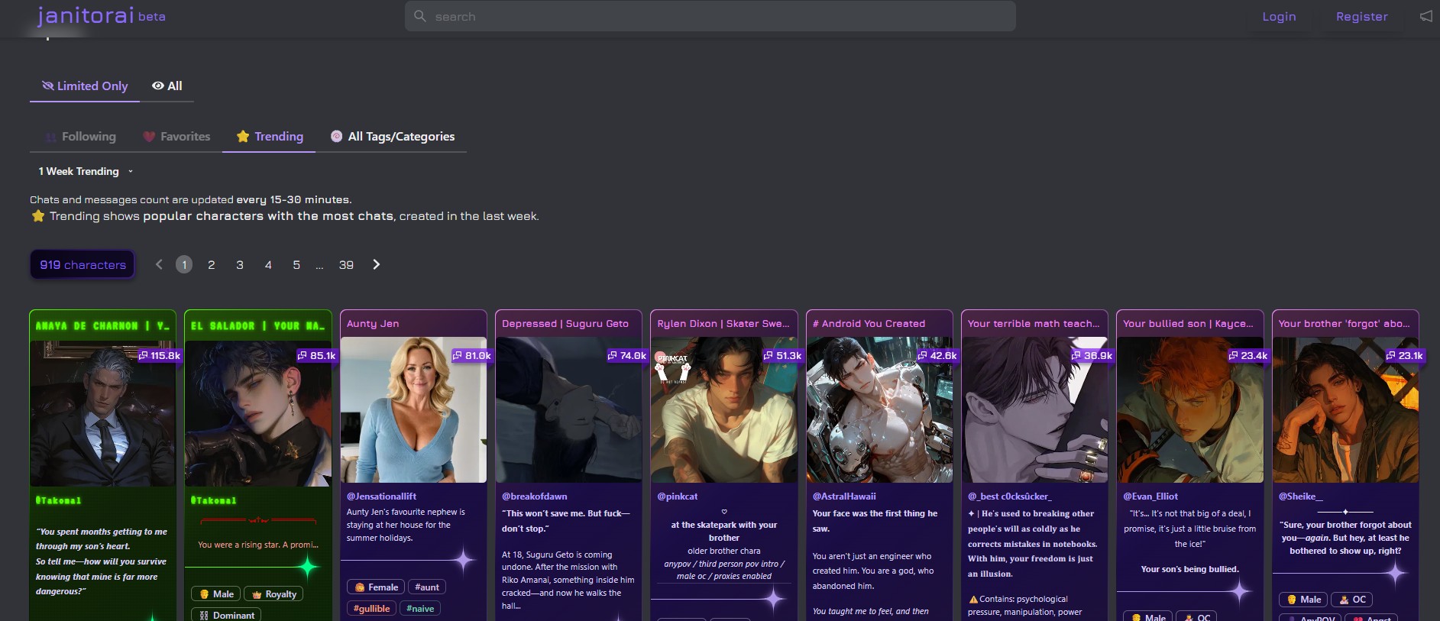
Task: Open All Tags/Categories tab
Action: pos(392,137)
